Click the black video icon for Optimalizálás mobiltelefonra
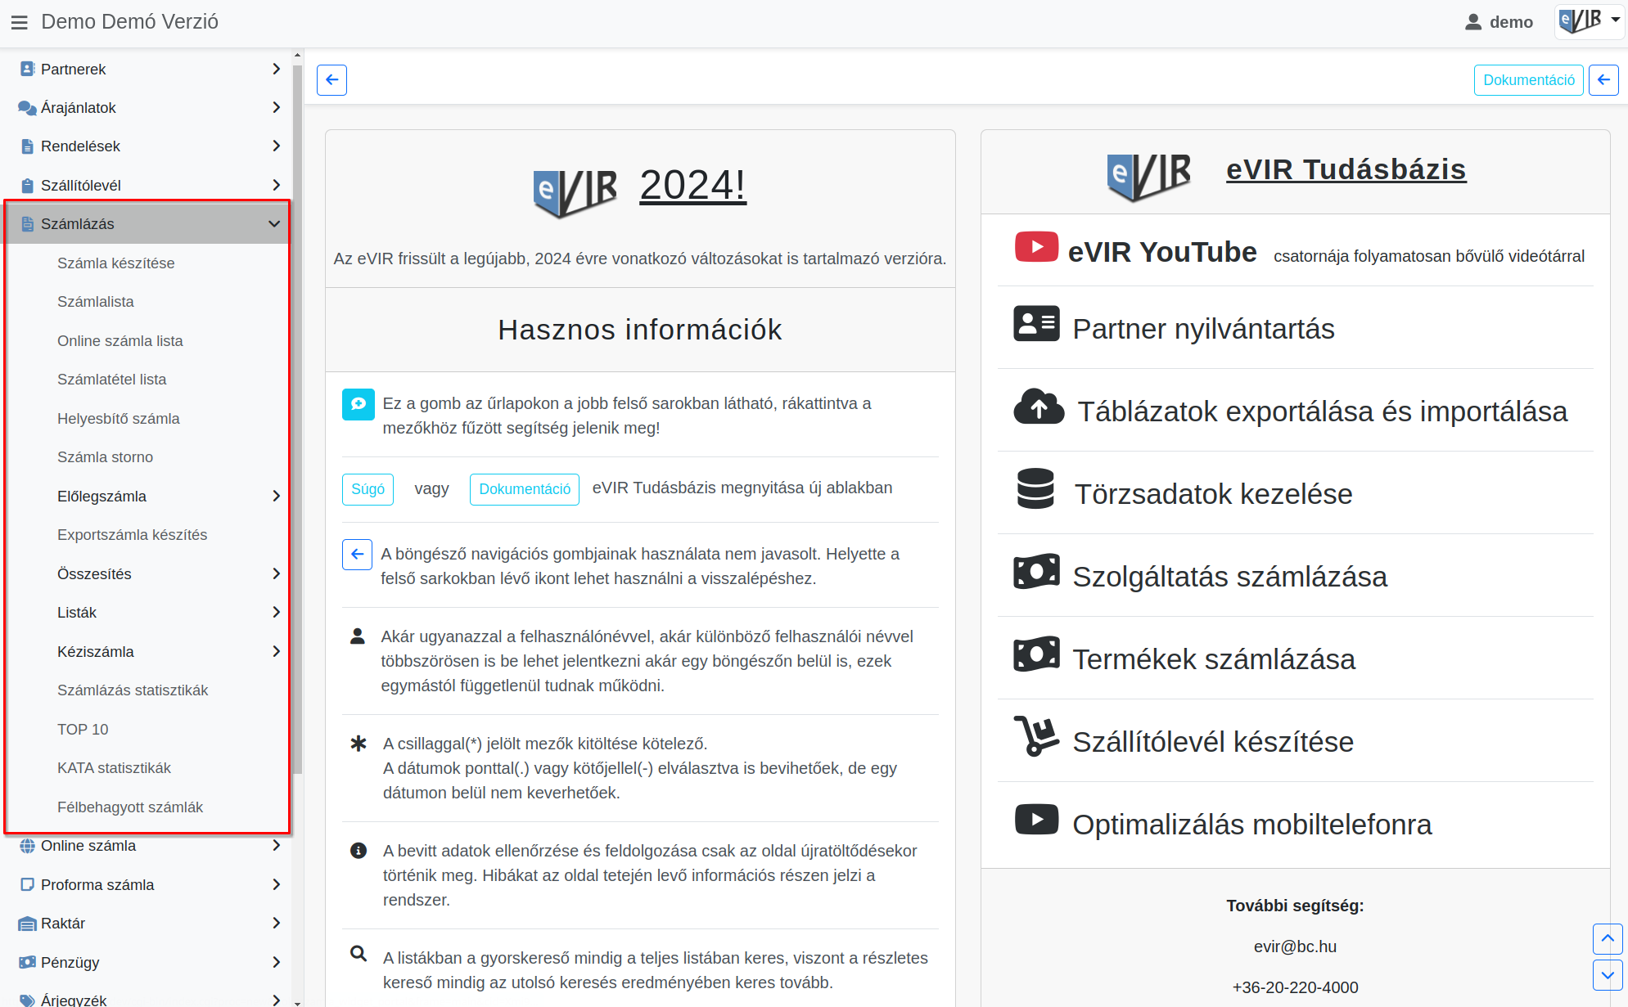Viewport: 1628px width, 1007px height. pos(1036,819)
